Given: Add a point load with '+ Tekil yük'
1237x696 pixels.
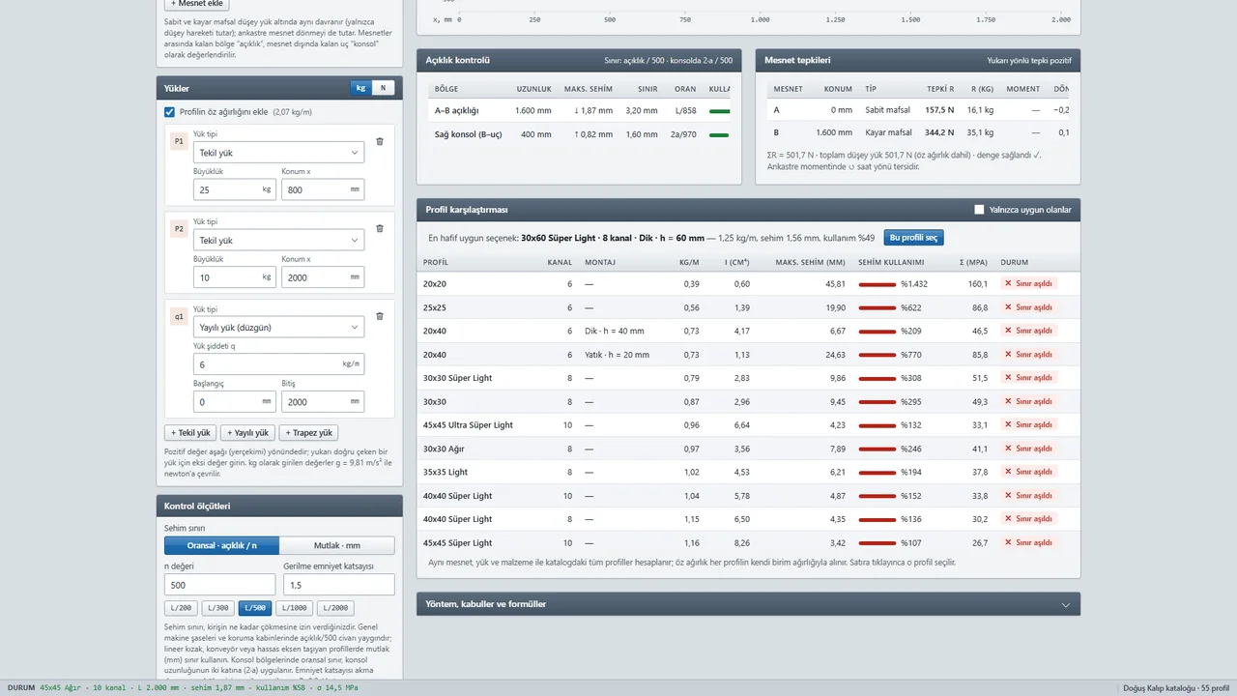Looking at the screenshot, I should tap(190, 433).
